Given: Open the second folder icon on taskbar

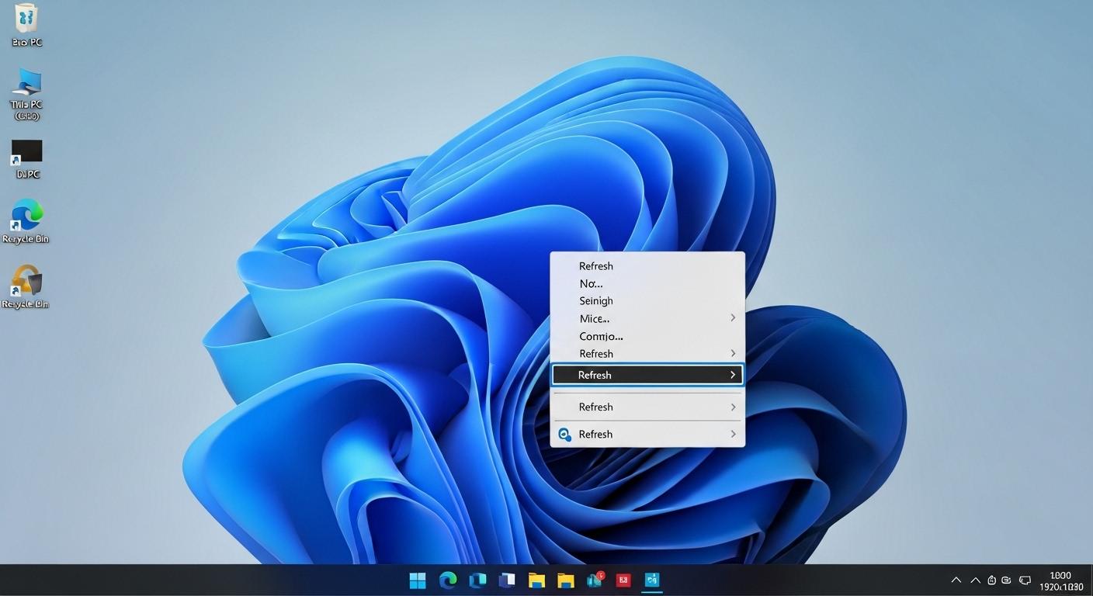Looking at the screenshot, I should click(x=564, y=580).
